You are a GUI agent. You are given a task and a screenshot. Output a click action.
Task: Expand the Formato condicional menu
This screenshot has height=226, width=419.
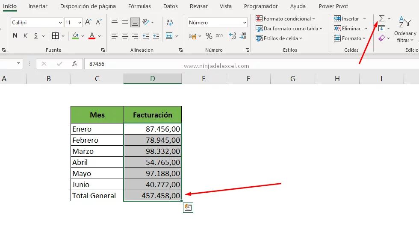[x=286, y=18]
